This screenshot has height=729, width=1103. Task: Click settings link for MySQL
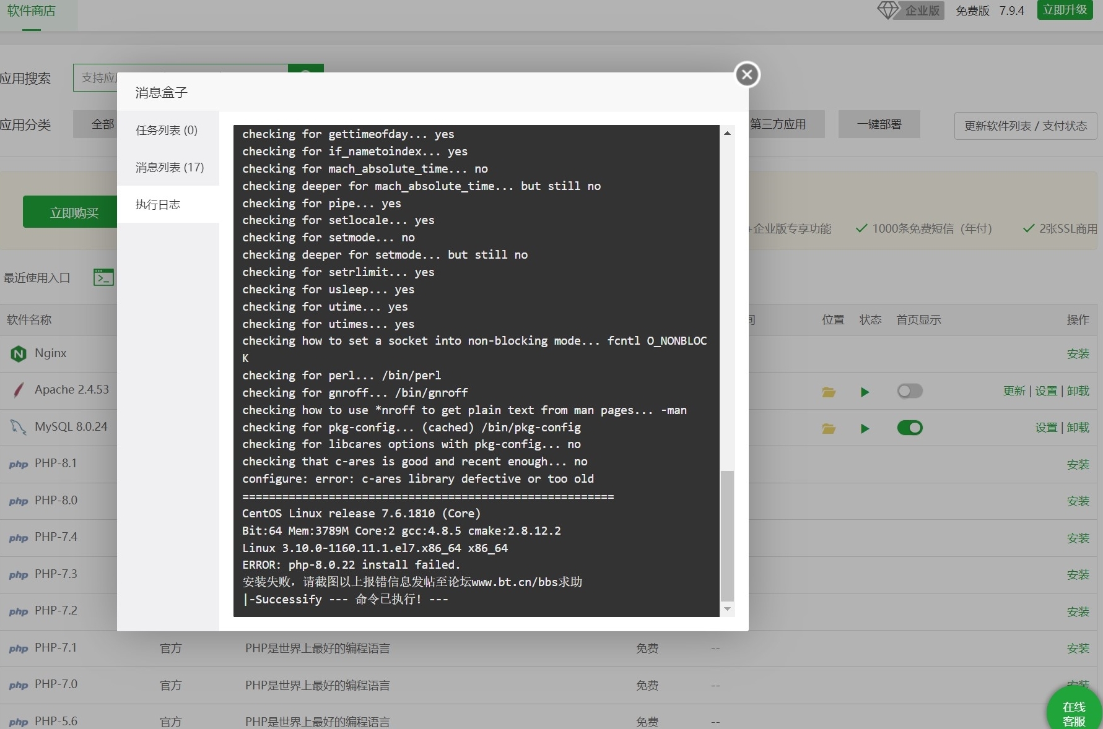(x=1046, y=428)
